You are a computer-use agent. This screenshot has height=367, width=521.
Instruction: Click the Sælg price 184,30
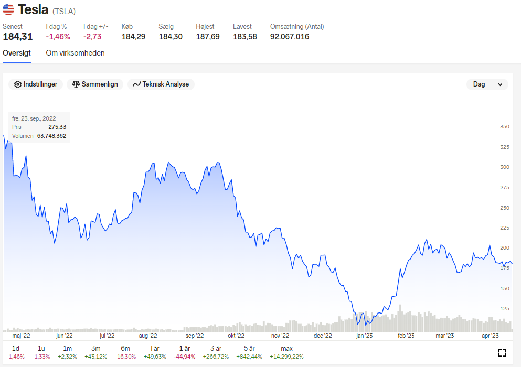tap(171, 37)
